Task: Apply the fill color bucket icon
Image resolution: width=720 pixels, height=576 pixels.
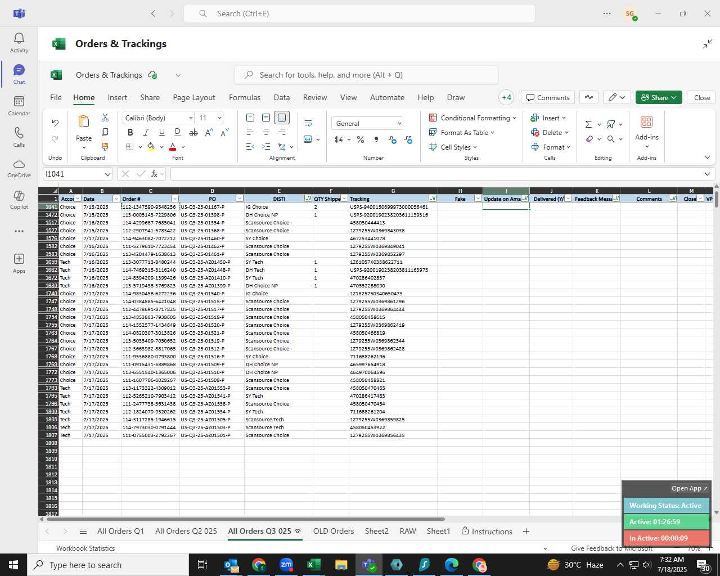Action: click(x=151, y=147)
